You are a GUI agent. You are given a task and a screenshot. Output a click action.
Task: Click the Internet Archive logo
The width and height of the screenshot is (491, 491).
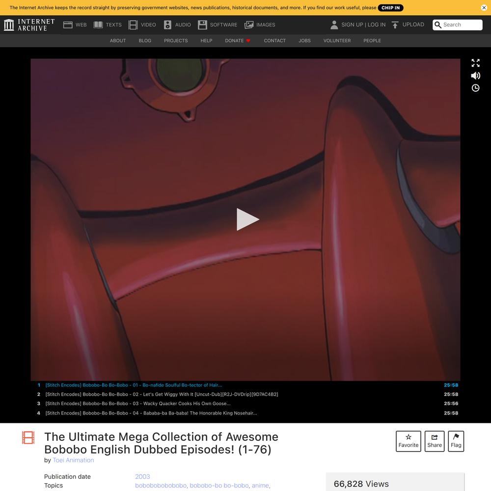[x=29, y=25]
